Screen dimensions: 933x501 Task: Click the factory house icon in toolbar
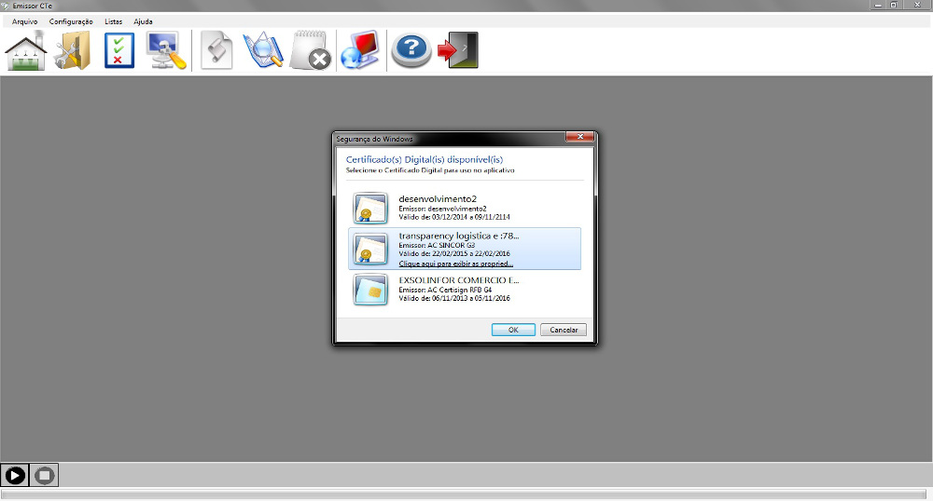pyautogui.click(x=26, y=50)
